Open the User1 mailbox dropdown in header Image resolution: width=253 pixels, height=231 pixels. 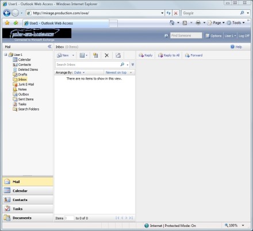(230, 36)
